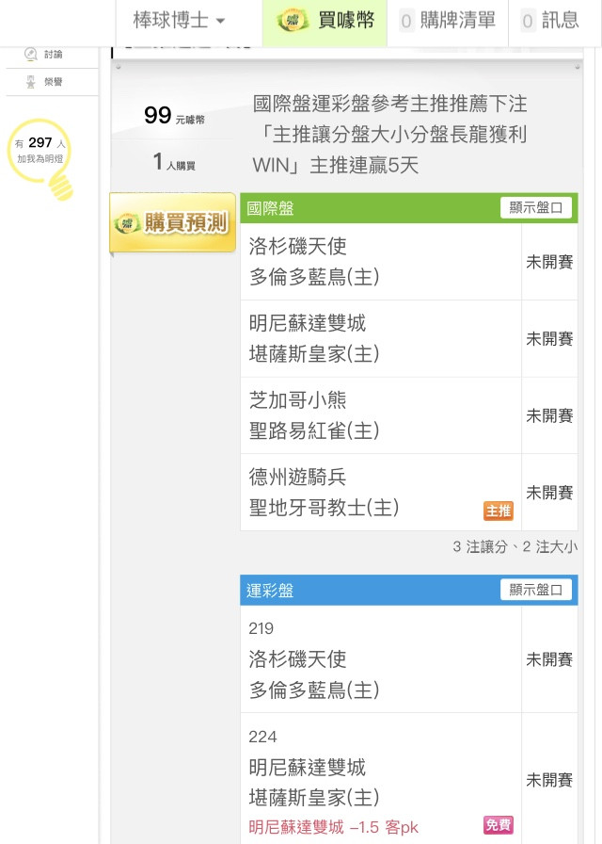Select the 洛杉磯天使 vs 多倫多藍鳥 international match
The height and width of the screenshot is (844, 602).
(381, 262)
